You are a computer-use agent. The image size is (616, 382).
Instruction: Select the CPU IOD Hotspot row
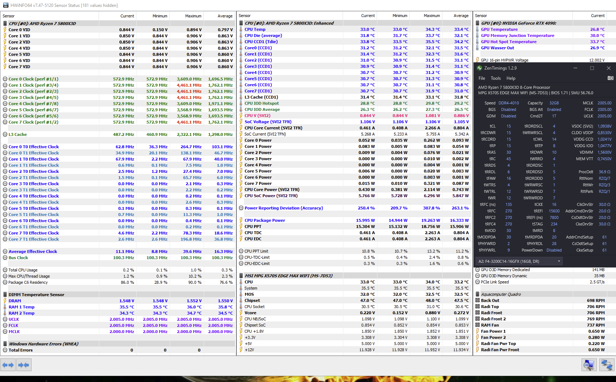click(354, 103)
